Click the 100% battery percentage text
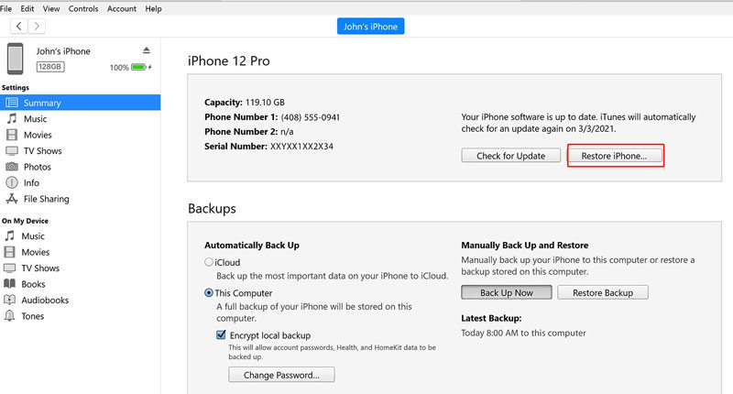This screenshot has width=733, height=394. pyautogui.click(x=119, y=68)
